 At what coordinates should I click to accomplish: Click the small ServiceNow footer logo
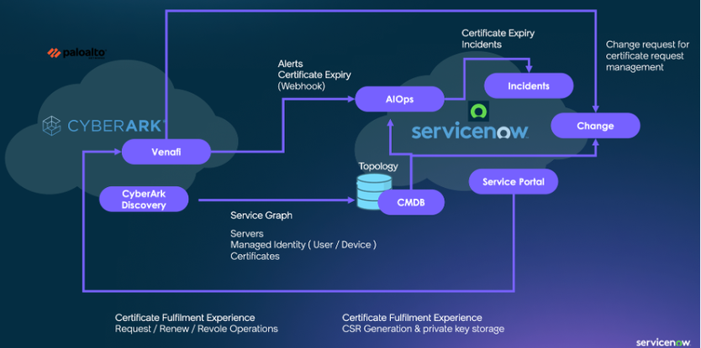[664, 342]
